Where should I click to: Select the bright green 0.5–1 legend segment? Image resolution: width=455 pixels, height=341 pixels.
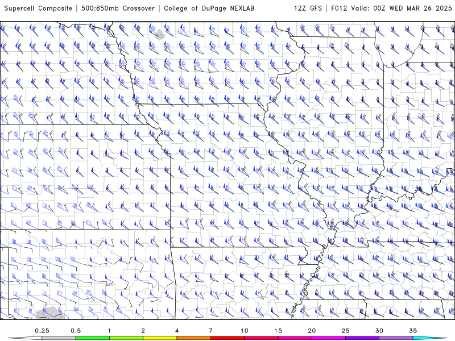(x=93, y=338)
